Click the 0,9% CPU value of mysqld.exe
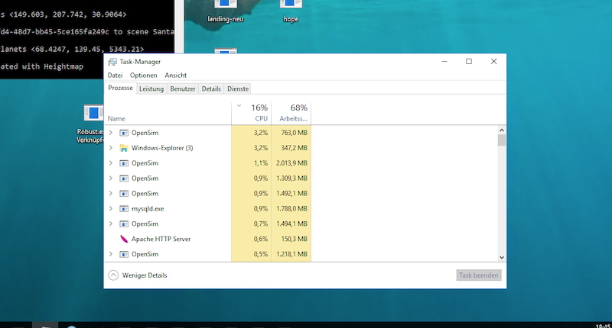This screenshot has height=328, width=612. click(x=261, y=208)
